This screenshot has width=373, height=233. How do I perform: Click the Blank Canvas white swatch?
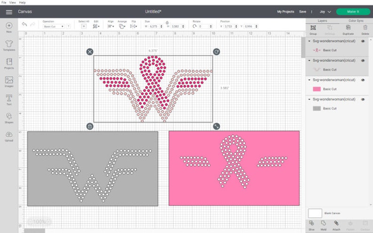(x=315, y=213)
